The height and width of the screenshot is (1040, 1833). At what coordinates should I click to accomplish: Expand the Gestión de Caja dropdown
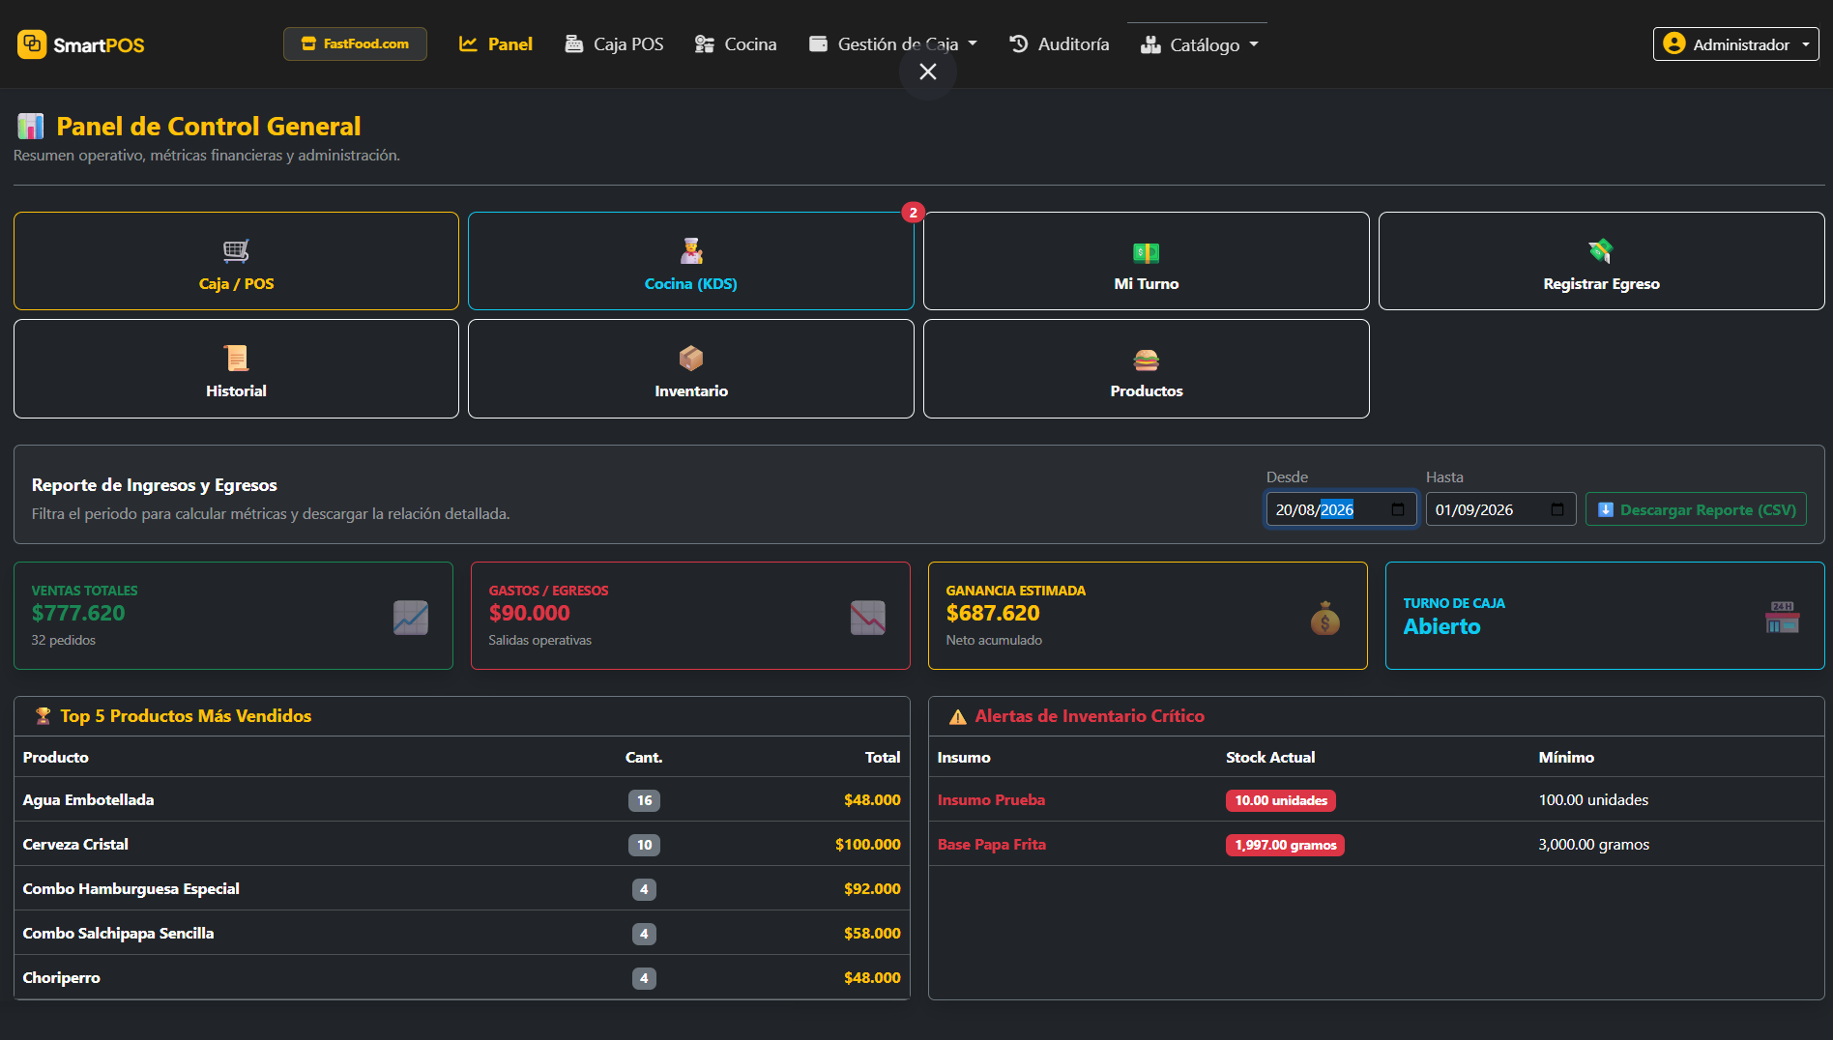[893, 43]
